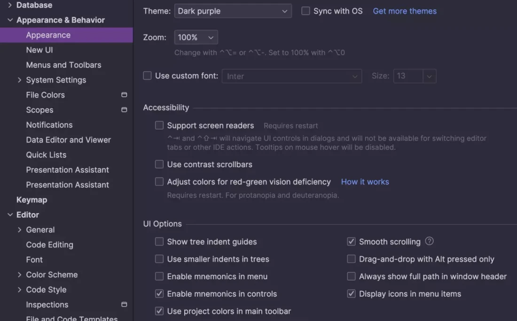This screenshot has height=321, width=517.
Task: Open the How it works link
Action: coord(365,182)
